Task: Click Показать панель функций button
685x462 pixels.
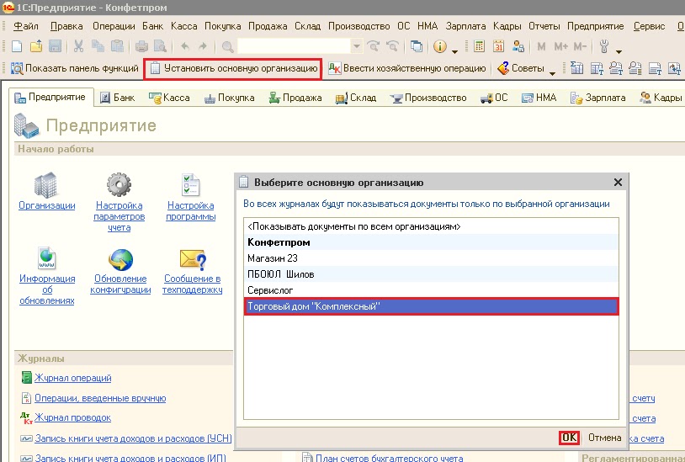Action: pyautogui.click(x=75, y=68)
